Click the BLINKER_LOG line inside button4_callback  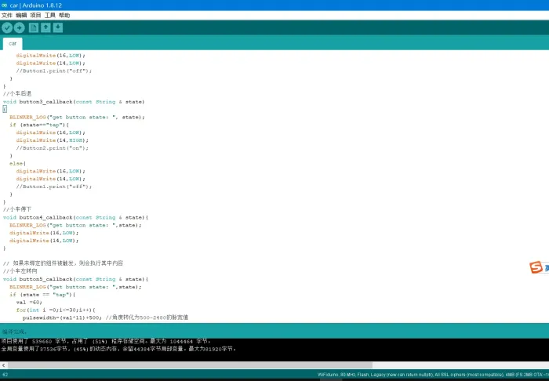75,225
